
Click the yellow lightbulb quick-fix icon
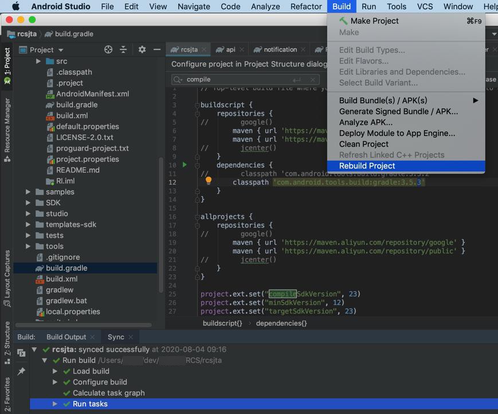tap(209, 181)
